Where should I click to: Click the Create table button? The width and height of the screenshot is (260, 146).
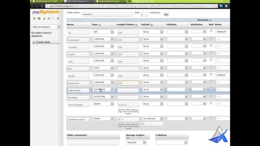[46, 42]
